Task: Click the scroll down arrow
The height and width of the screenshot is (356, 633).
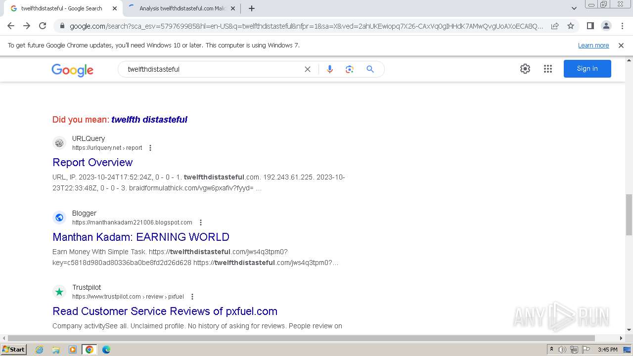Action: 629,329
